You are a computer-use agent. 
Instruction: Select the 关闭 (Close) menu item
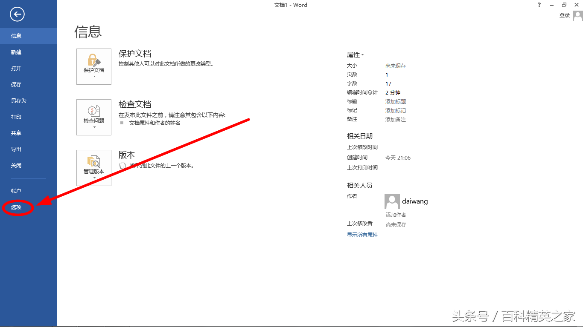coord(29,166)
